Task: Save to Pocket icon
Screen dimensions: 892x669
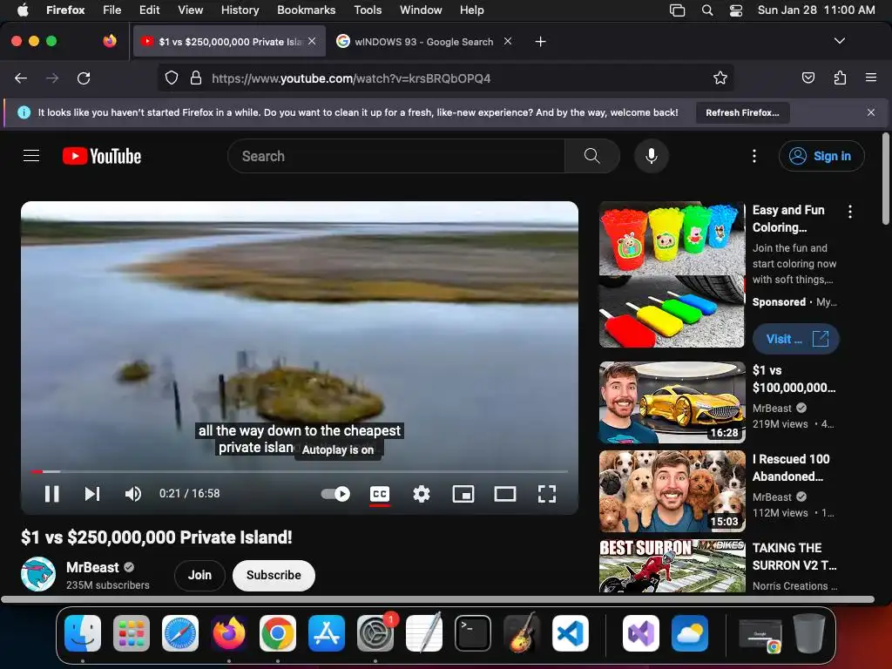Action: 808,78
